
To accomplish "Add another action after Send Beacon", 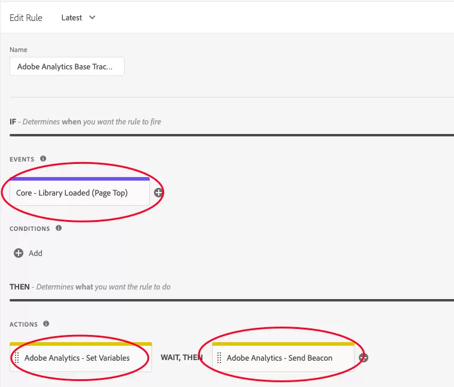I will 364,358.
